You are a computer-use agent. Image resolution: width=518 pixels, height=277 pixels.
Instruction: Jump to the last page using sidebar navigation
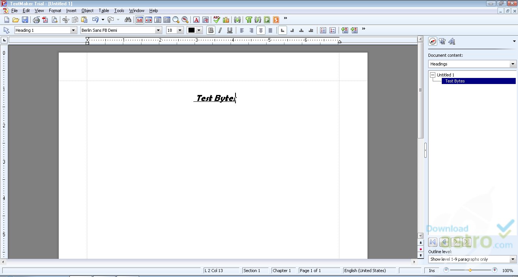click(x=467, y=242)
